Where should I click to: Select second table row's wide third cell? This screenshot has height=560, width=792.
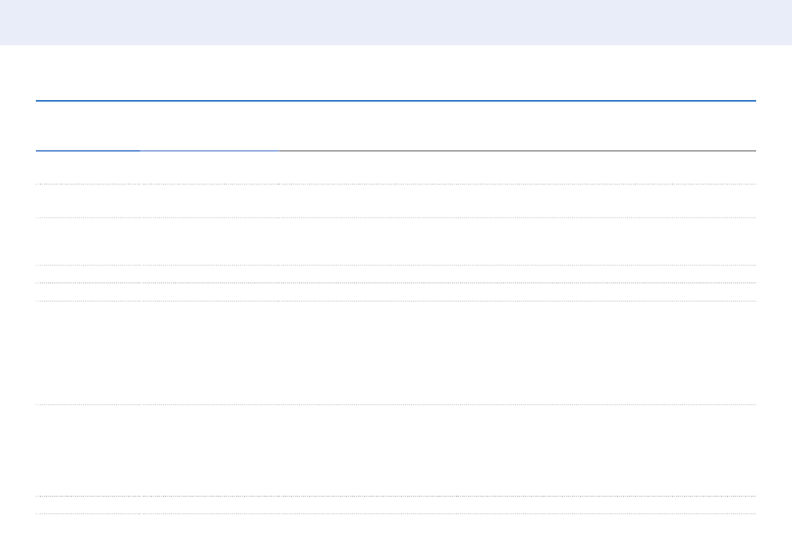[x=518, y=201]
